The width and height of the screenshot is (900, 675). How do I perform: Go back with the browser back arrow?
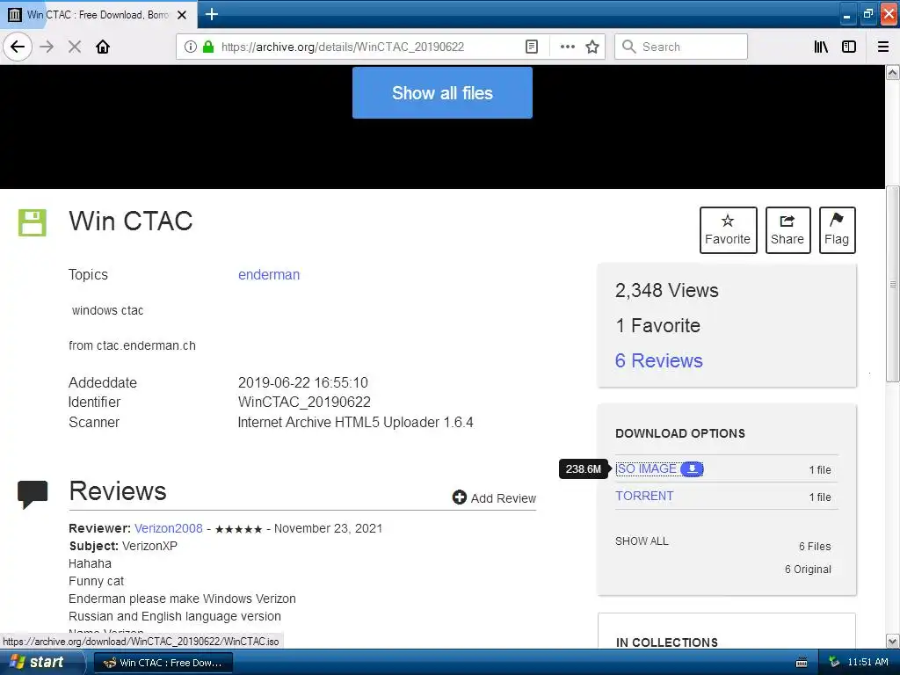pyautogui.click(x=18, y=47)
